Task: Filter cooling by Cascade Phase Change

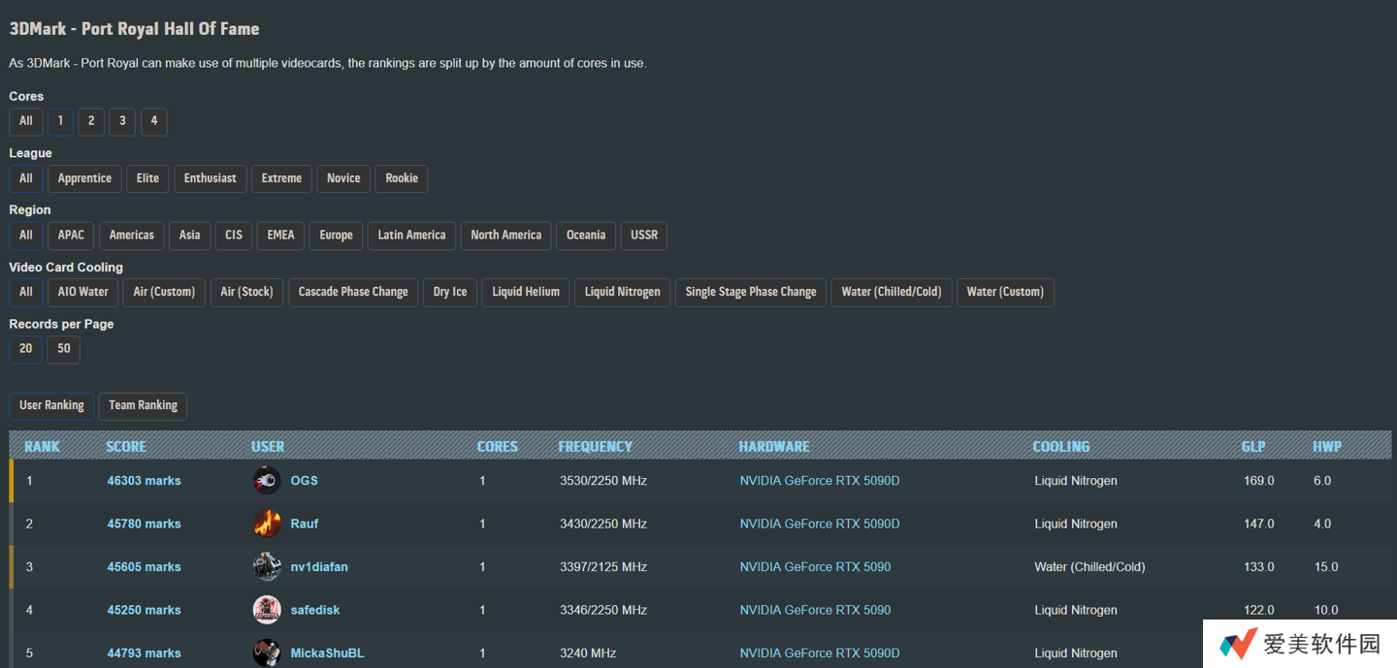Action: click(353, 292)
